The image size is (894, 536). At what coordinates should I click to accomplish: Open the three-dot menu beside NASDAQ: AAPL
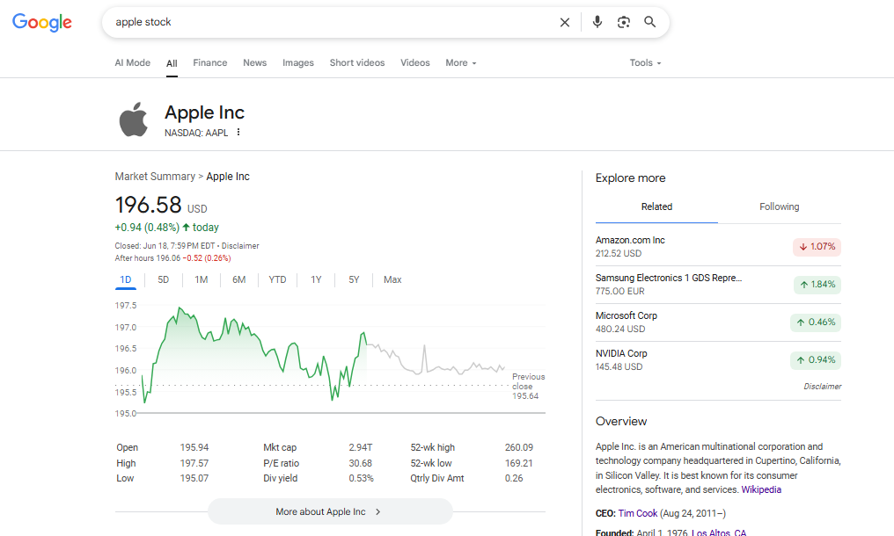238,132
